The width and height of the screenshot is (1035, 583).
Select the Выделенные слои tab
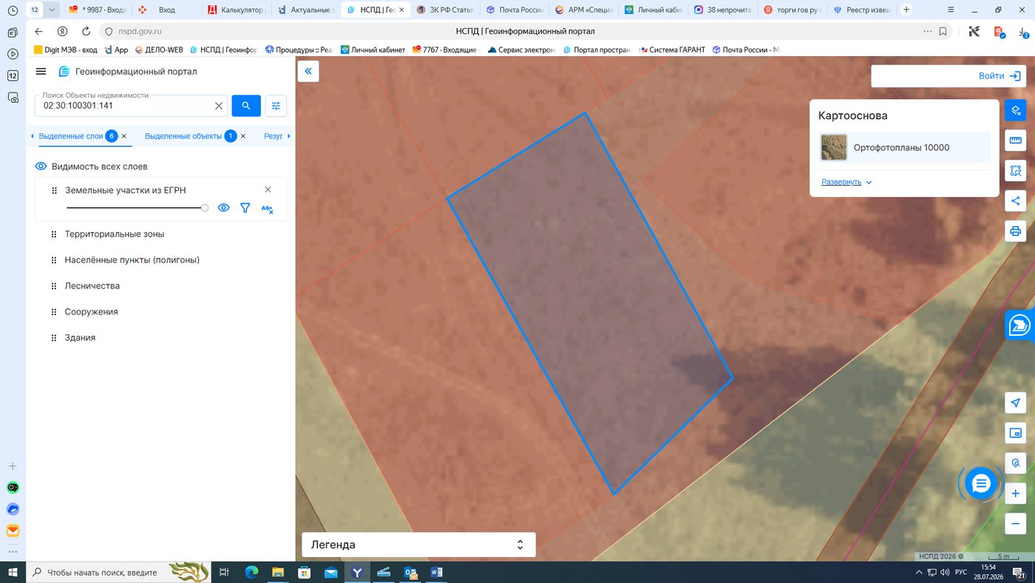pyautogui.click(x=71, y=136)
